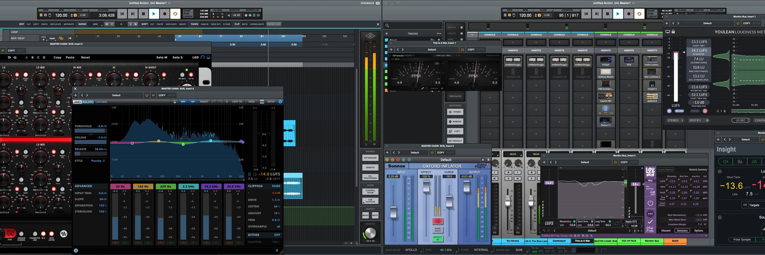Toggle ISP in the DMG Limitless toolbar
Image resolution: width=765 pixels, height=255 pixels.
click(x=193, y=102)
